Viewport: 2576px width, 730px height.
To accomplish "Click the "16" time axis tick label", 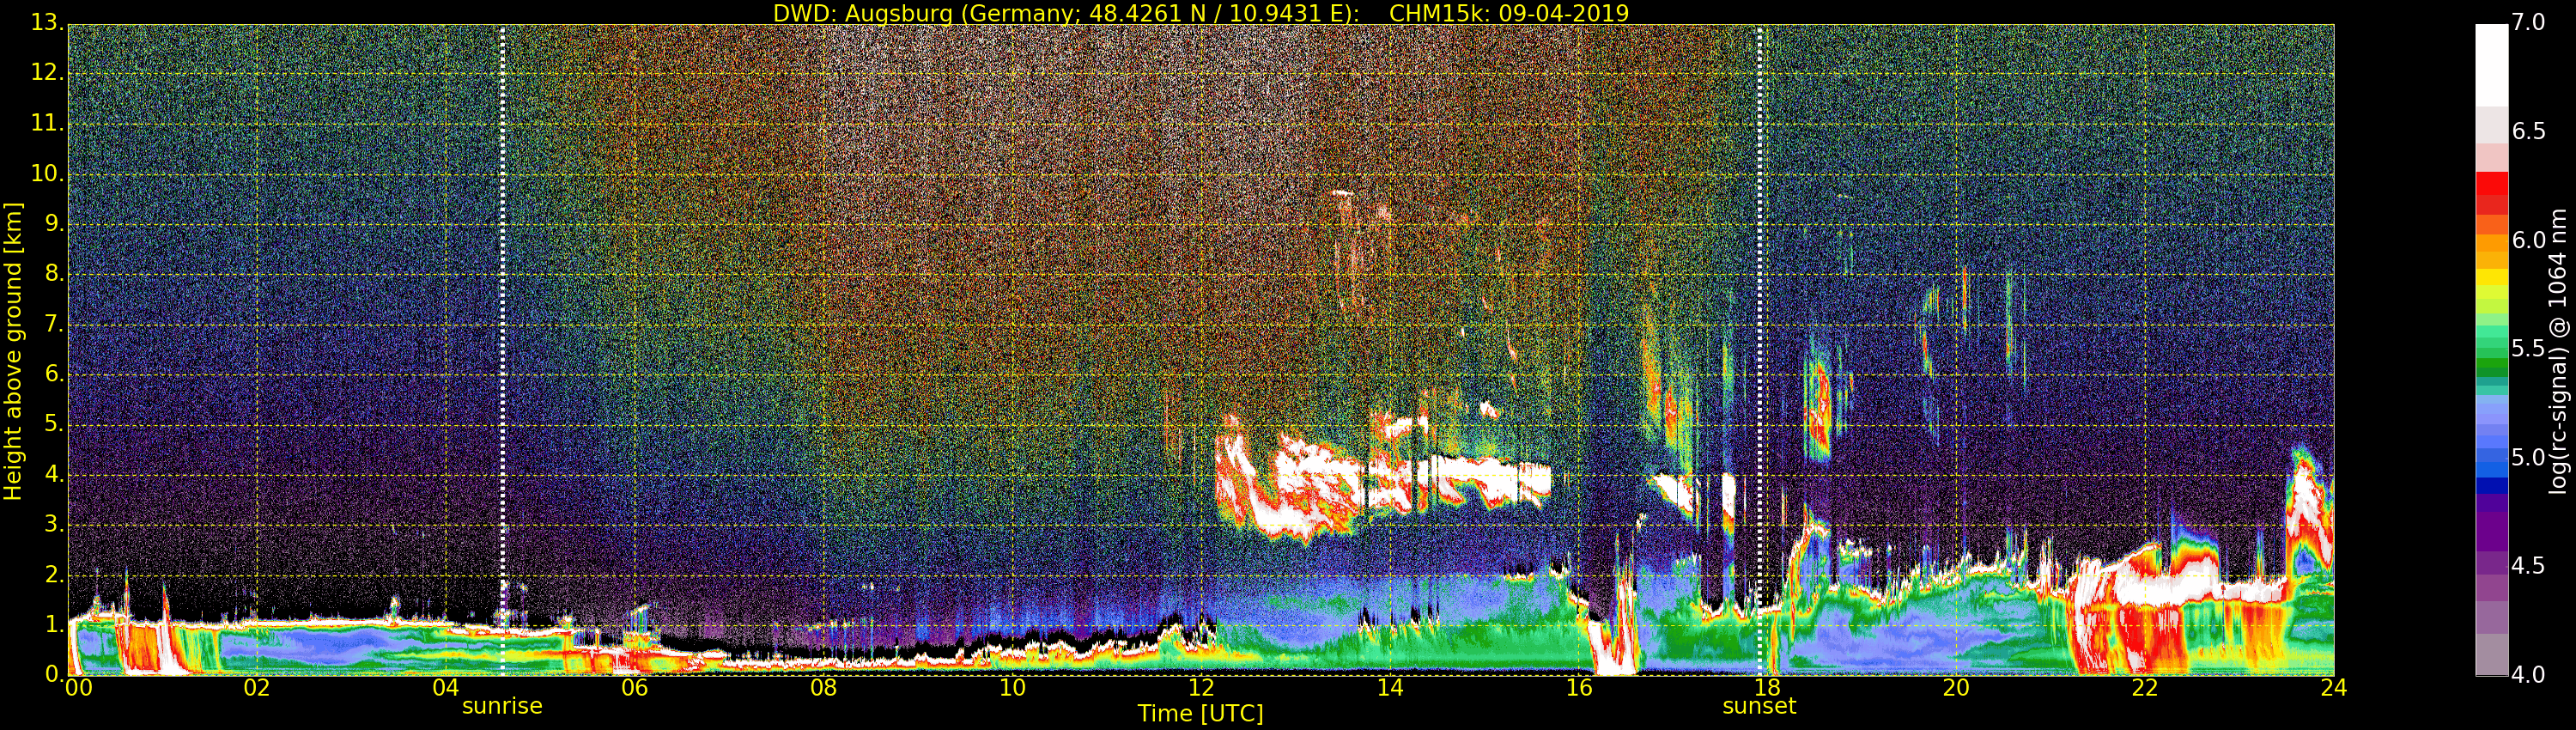I will coord(1579,687).
